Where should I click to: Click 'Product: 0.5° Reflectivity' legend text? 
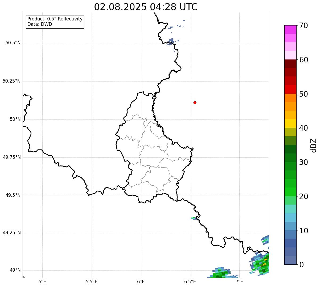click(x=55, y=19)
